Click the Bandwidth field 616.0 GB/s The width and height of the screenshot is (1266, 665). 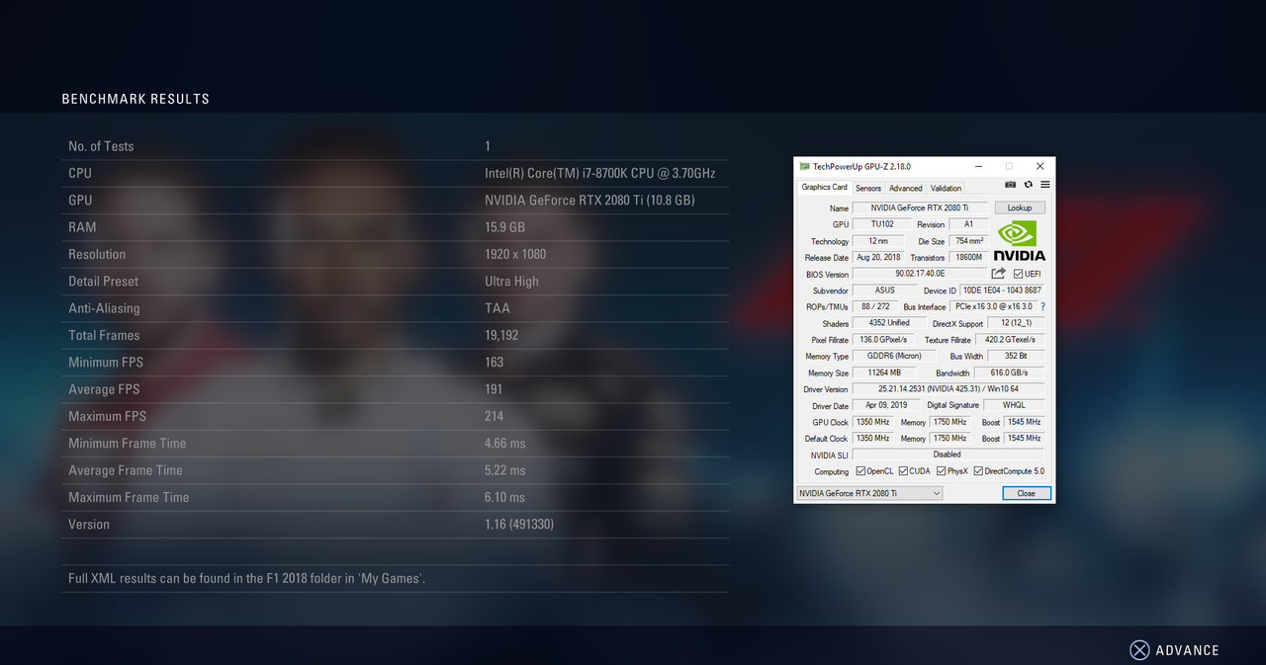coord(1010,373)
